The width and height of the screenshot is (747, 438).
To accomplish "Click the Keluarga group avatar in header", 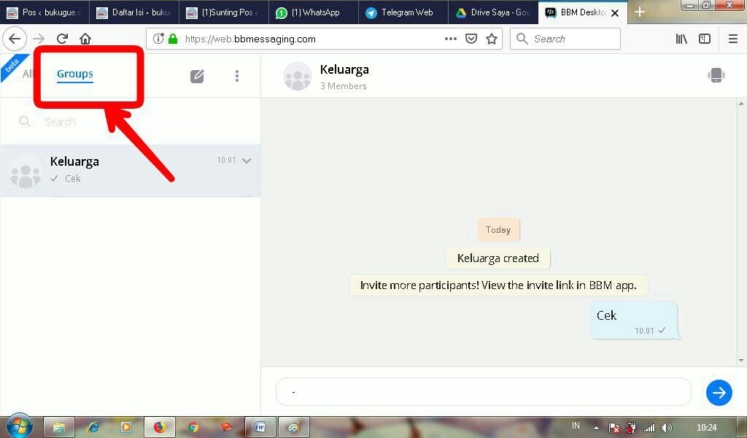I will [x=298, y=76].
